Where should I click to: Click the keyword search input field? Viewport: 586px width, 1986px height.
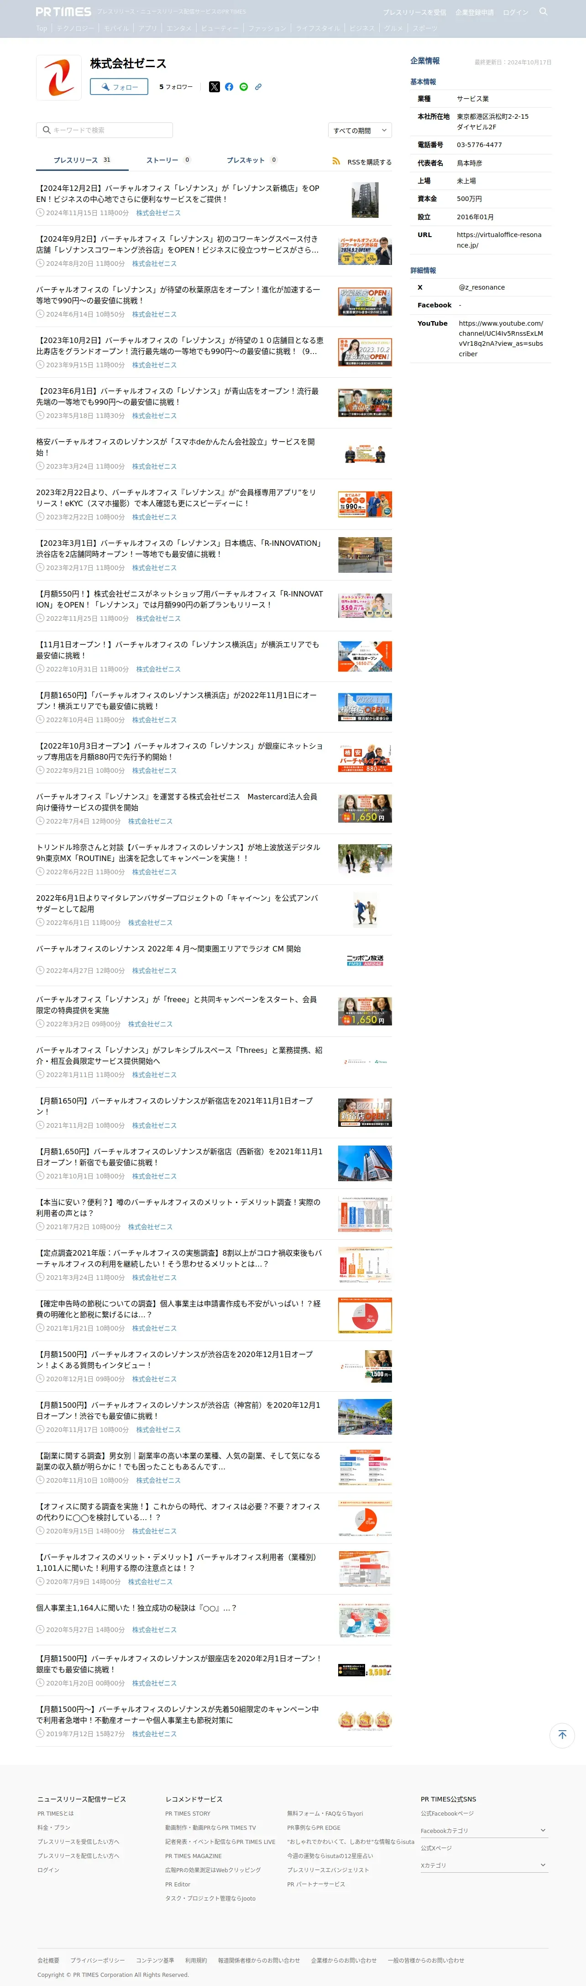104,130
